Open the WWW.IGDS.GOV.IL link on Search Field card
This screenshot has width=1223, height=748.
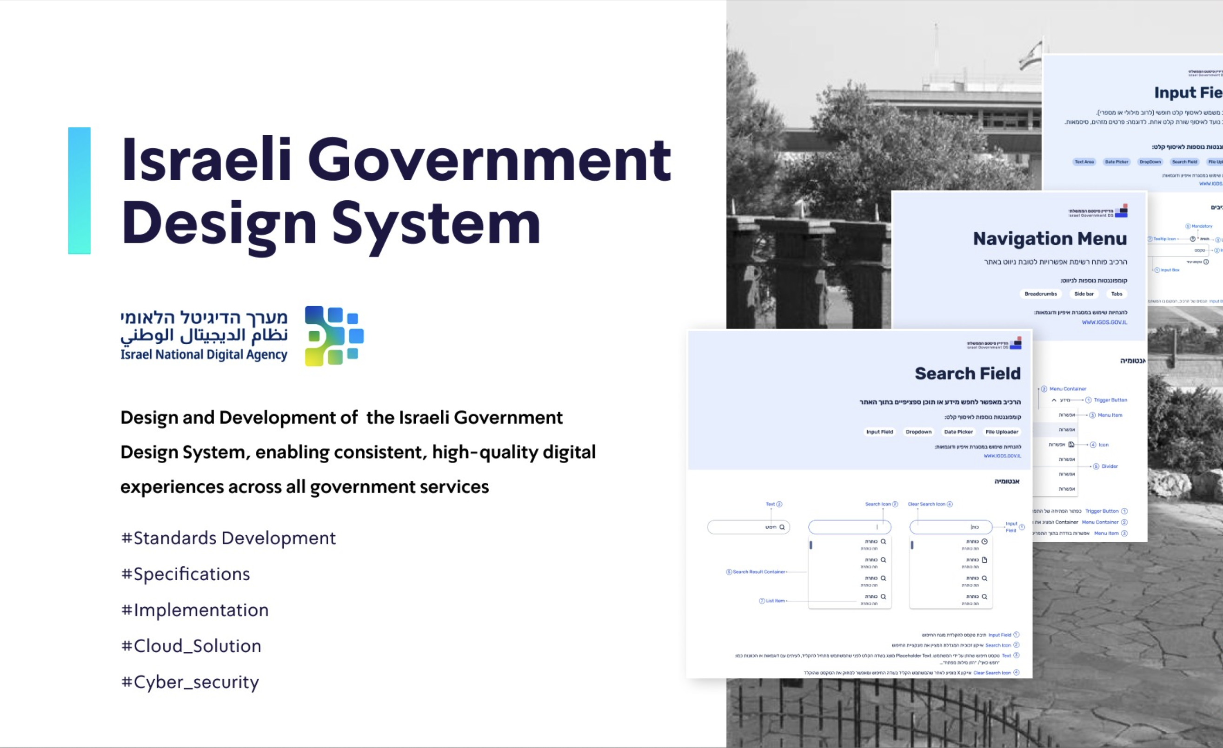tap(1002, 456)
